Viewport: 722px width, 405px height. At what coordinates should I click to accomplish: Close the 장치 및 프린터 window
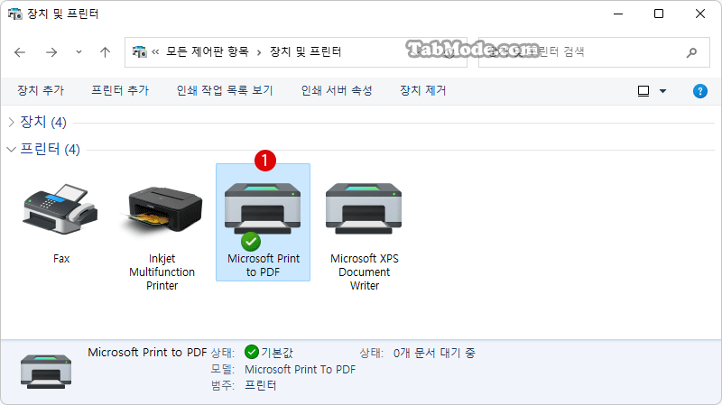point(700,14)
